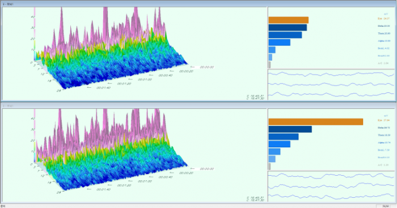Click the frequency axis label 28 in lower plot
This screenshot has height=208, width=397.
[59, 192]
